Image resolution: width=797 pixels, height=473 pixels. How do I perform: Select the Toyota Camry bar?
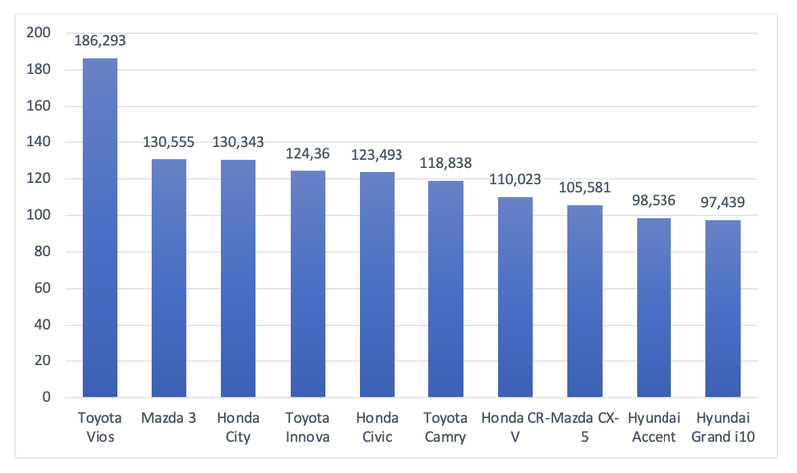pos(445,289)
